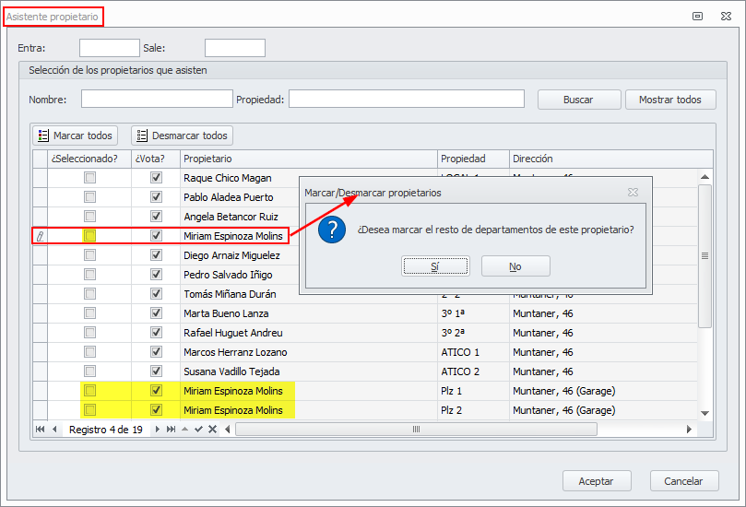This screenshot has width=746, height=507.
Task: Click the Marcar todos button
Action: click(75, 136)
